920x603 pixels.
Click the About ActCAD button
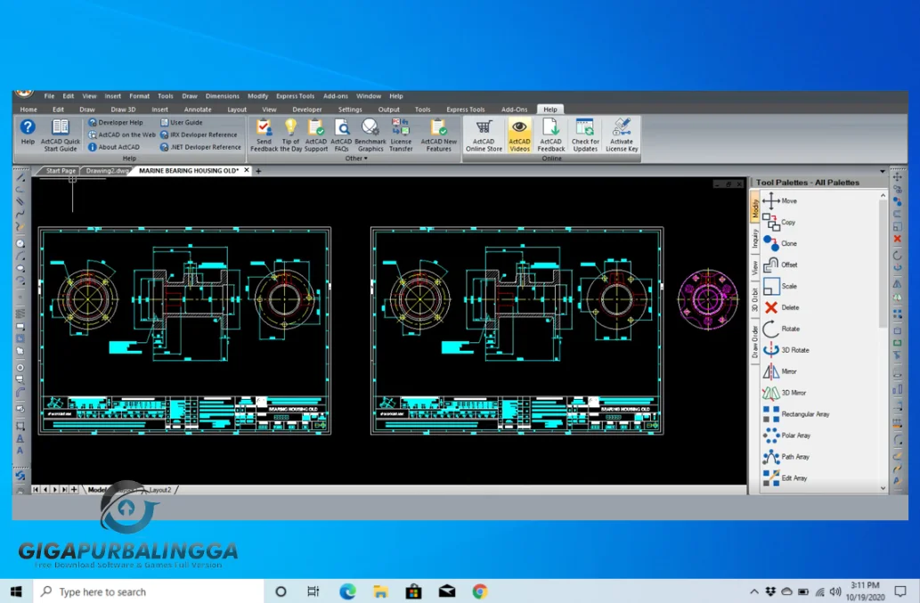point(113,147)
